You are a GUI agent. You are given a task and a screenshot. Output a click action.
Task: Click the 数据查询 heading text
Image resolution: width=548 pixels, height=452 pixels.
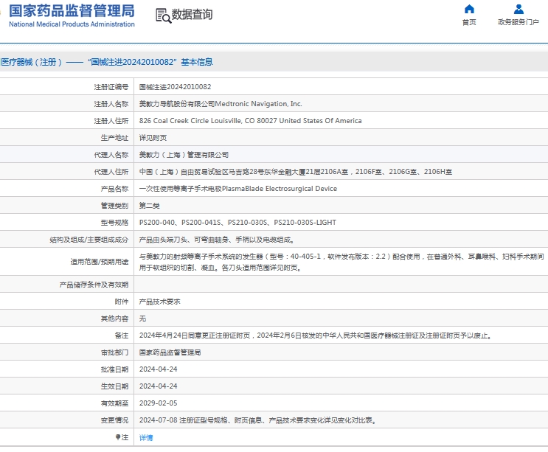point(192,15)
